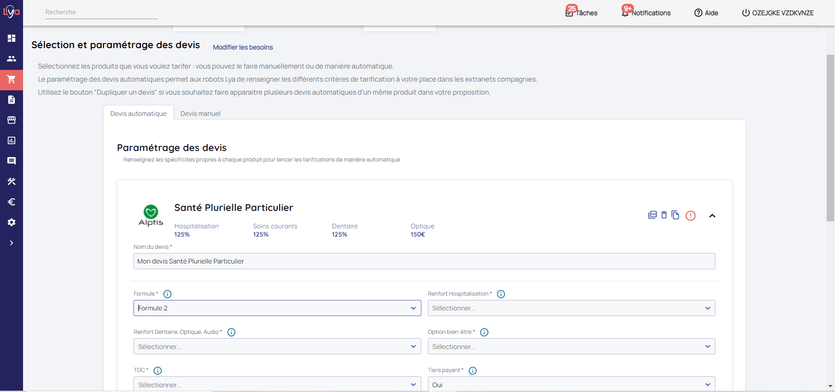Open the euro currency icon in sidebar
Screen dimensions: 835x392
coord(11,202)
